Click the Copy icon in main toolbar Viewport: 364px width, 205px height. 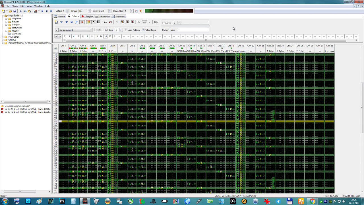point(25,11)
